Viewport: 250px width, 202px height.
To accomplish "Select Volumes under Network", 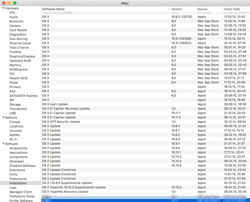I will (16, 131).
